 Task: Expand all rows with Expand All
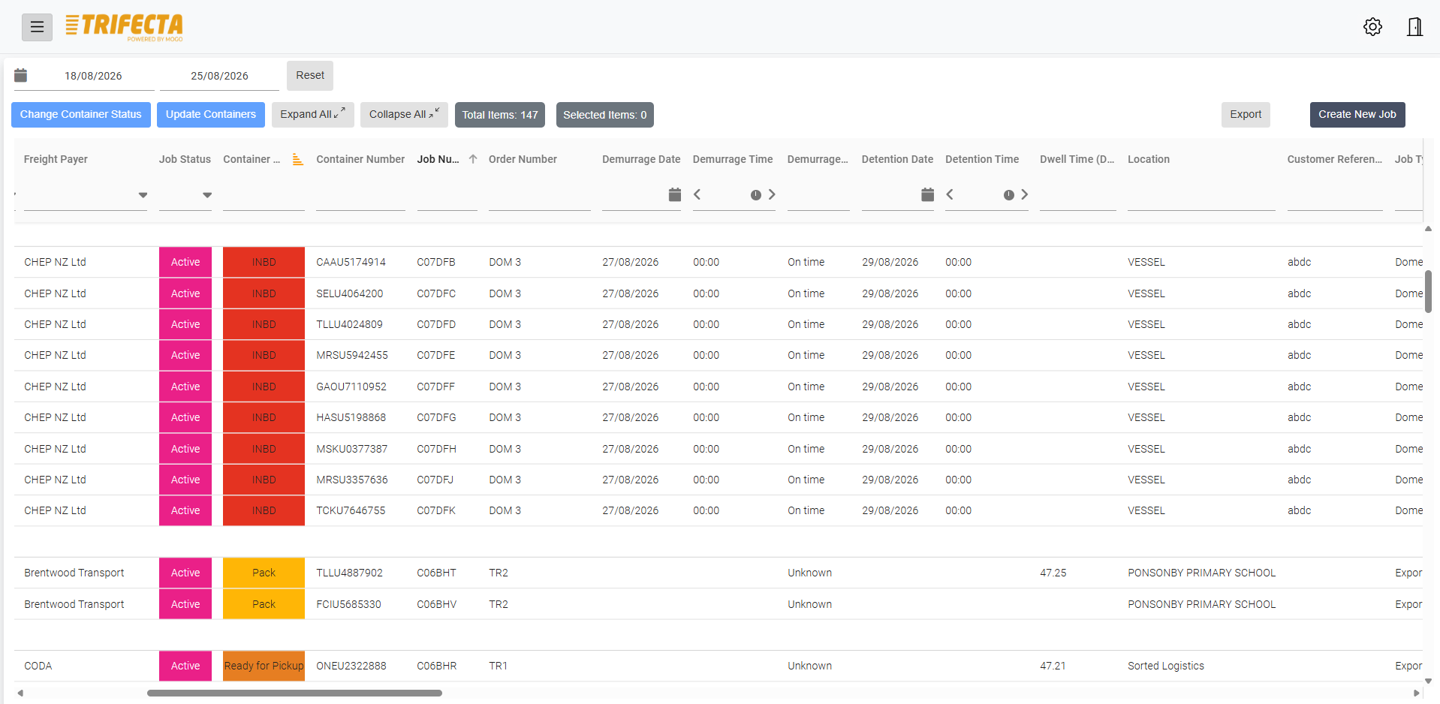coord(312,115)
